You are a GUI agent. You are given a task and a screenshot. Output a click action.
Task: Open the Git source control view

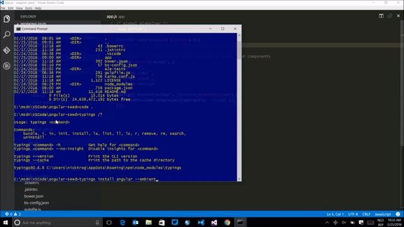coord(7,50)
